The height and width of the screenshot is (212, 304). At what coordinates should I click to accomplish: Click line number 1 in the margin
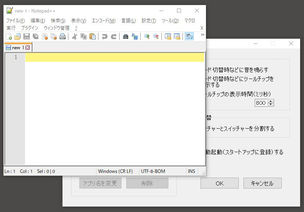[16, 57]
